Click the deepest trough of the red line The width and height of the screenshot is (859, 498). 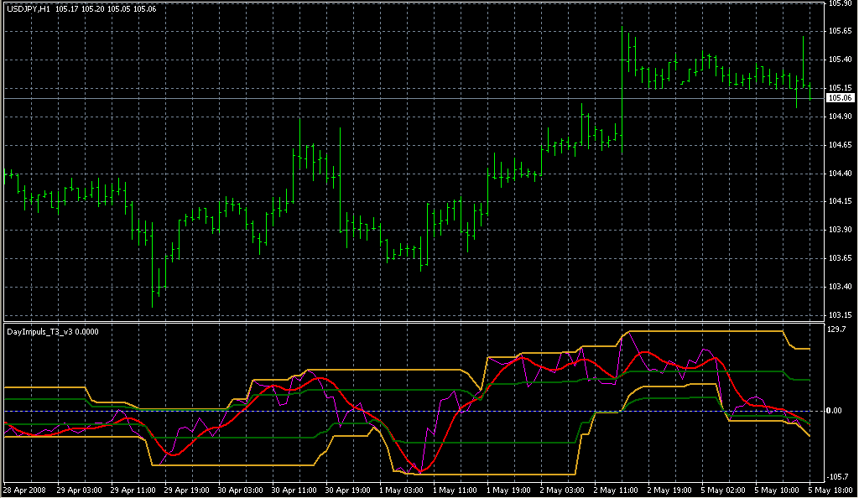click(419, 472)
